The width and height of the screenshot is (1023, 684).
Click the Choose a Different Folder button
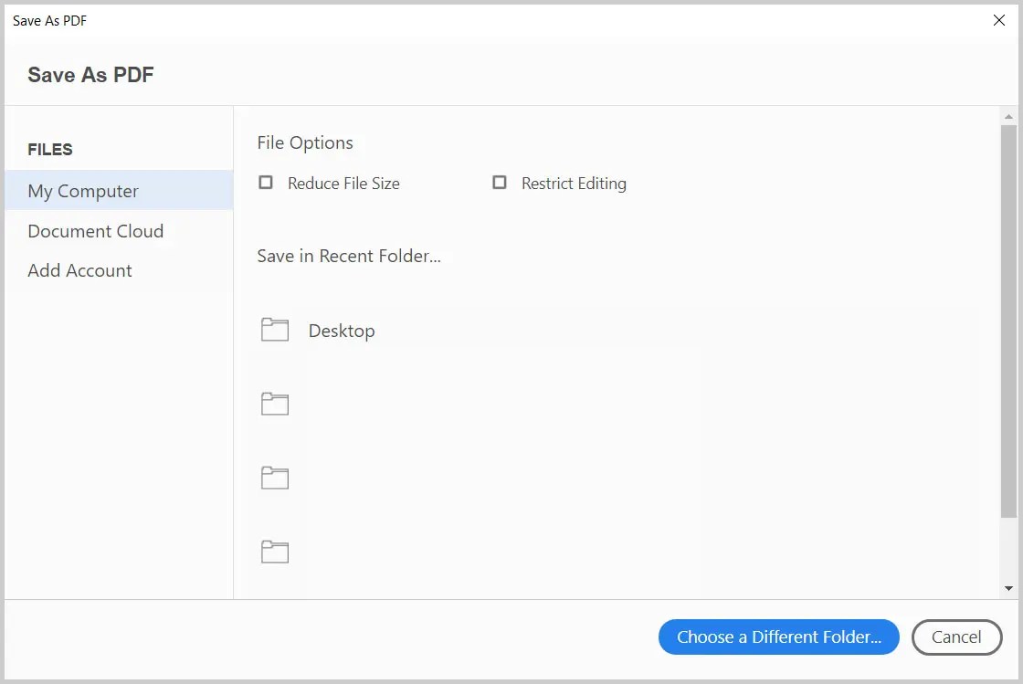[x=778, y=637]
